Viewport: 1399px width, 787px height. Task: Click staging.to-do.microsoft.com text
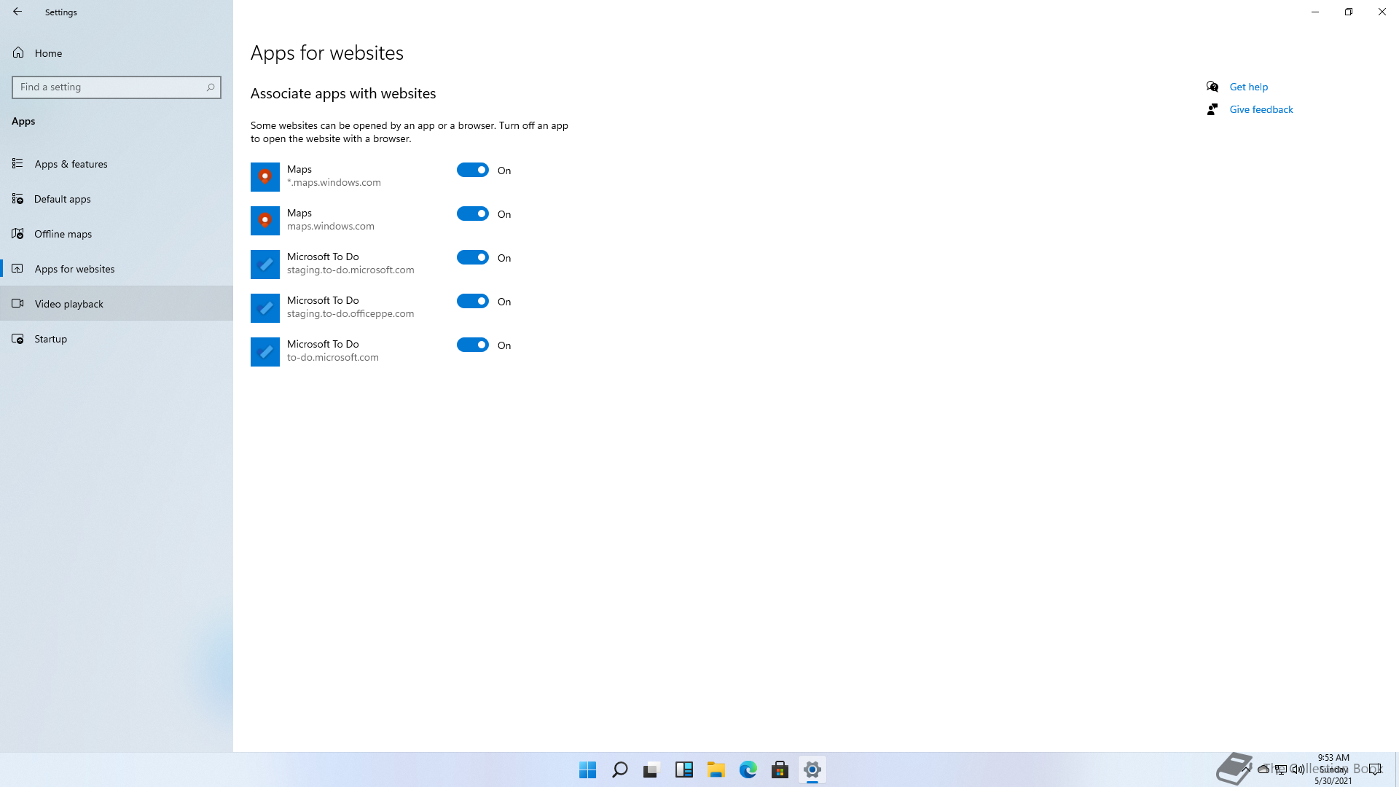click(350, 270)
